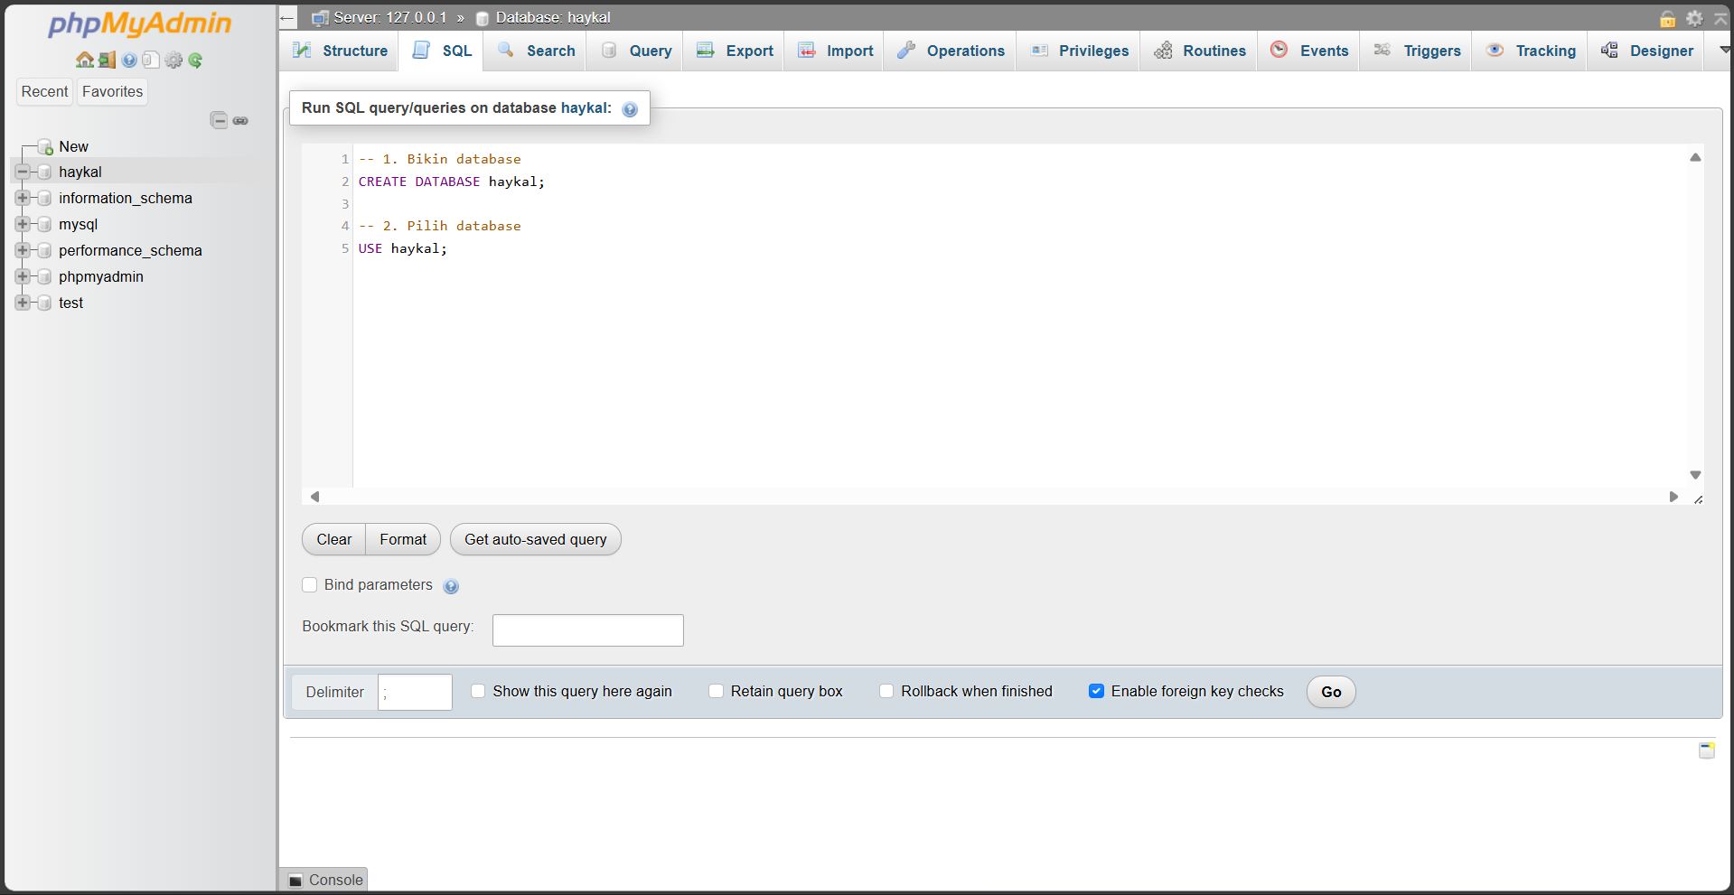Enable the Retain query box option

[x=716, y=690]
